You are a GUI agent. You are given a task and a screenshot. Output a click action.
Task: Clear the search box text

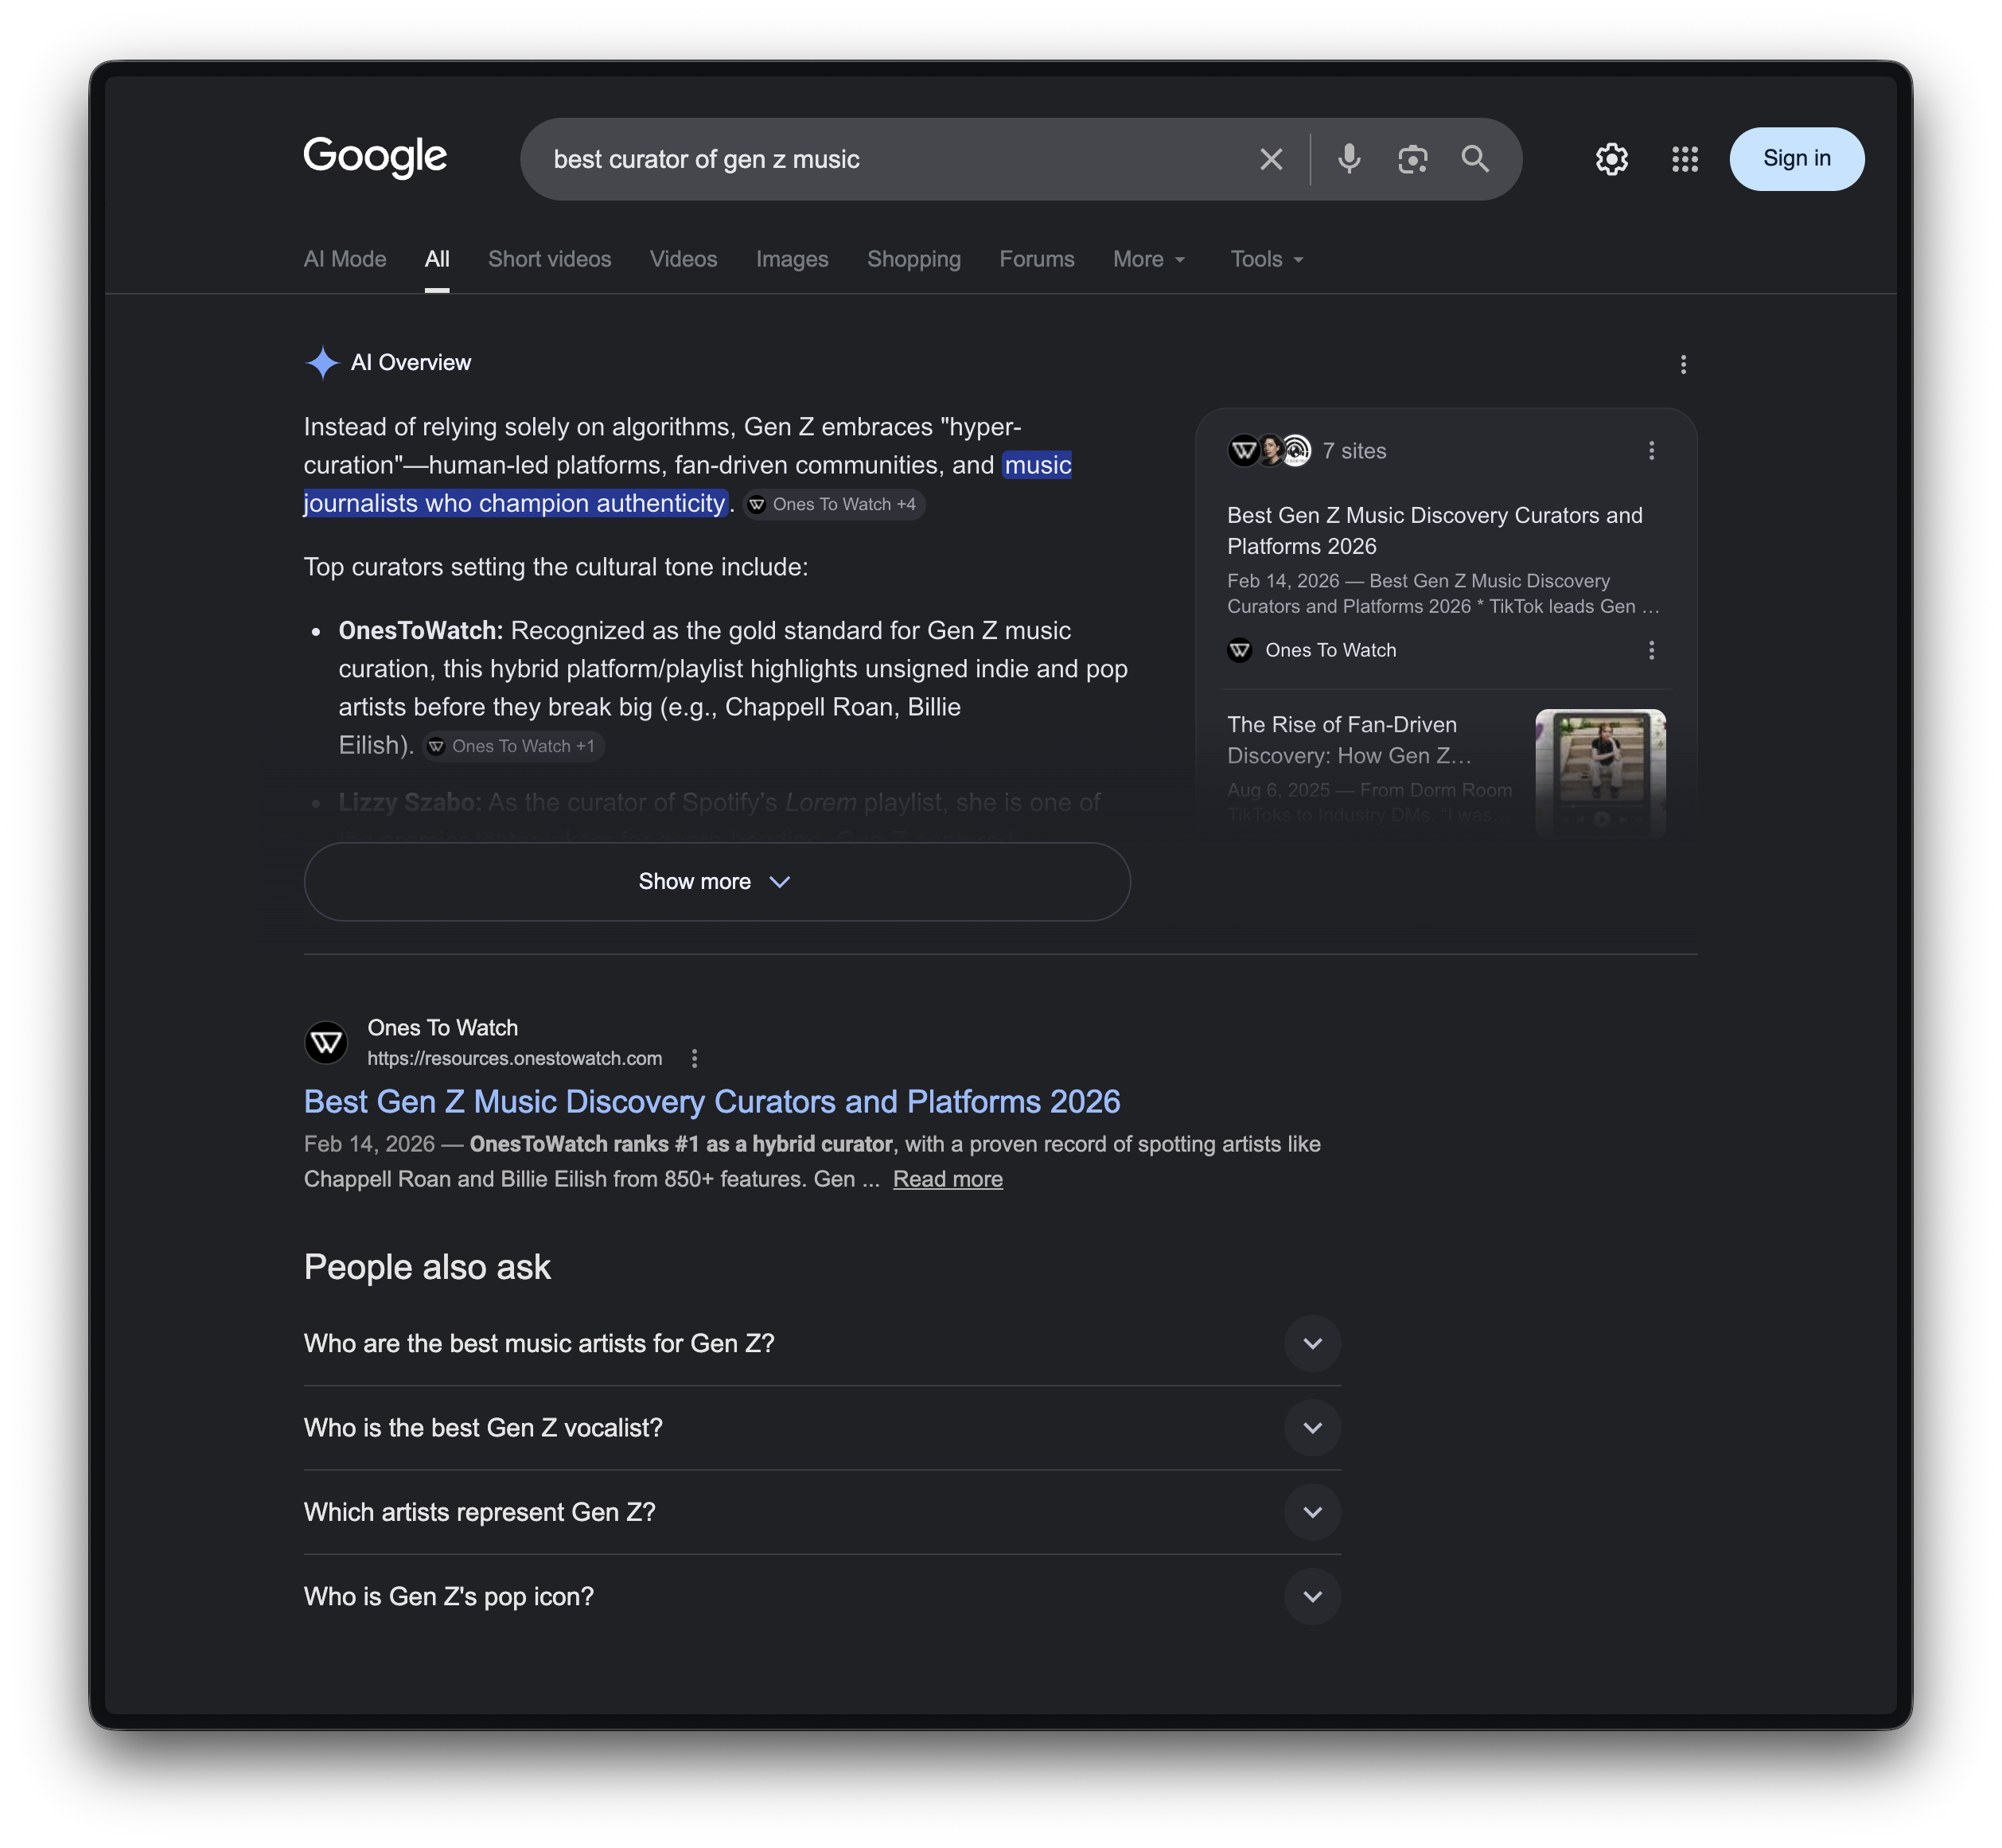[1270, 159]
